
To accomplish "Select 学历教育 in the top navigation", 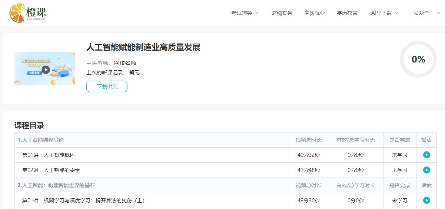I will 347,13.
